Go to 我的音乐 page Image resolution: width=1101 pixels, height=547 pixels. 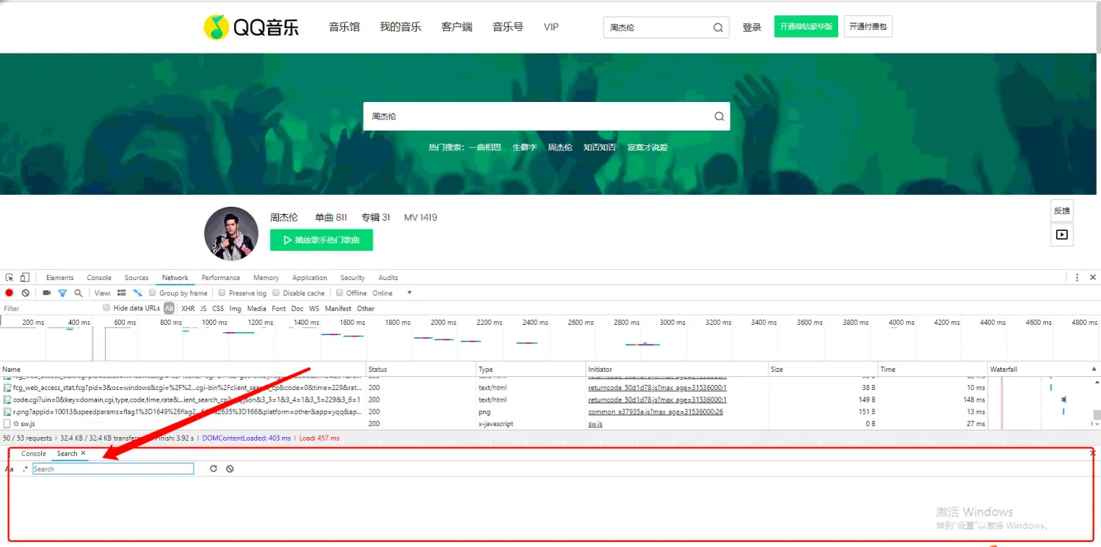400,27
